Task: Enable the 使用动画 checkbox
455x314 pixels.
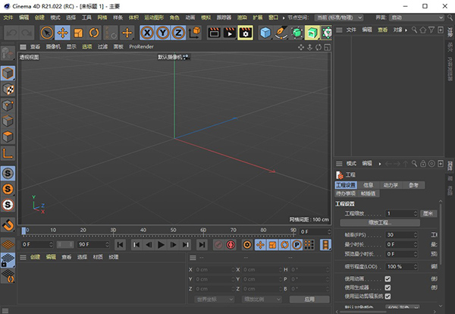Action: click(388, 279)
